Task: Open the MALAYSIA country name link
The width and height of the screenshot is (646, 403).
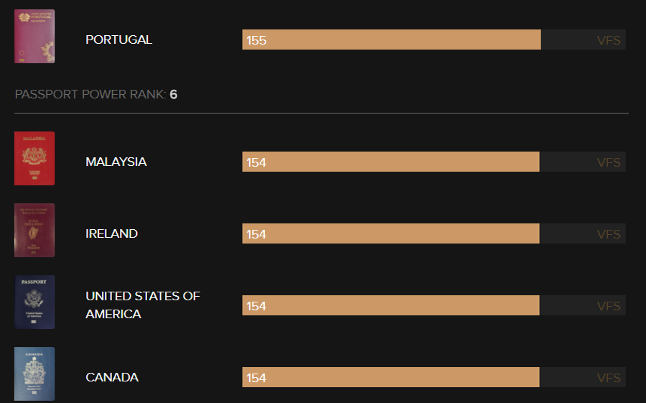Action: tap(116, 162)
